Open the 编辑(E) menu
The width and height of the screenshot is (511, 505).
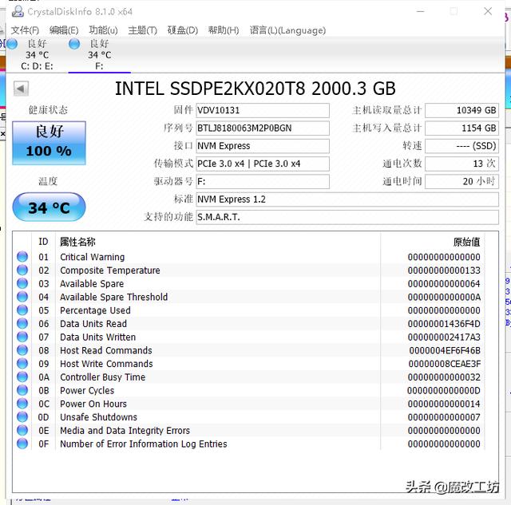click(64, 30)
